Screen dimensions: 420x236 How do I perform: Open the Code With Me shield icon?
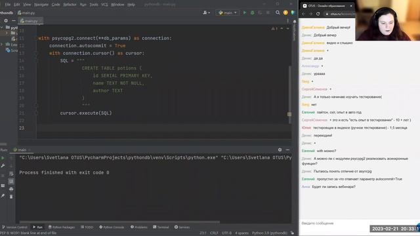[x=293, y=12]
